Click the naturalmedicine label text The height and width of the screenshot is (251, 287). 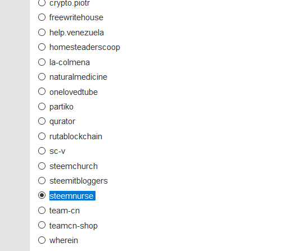[78, 77]
